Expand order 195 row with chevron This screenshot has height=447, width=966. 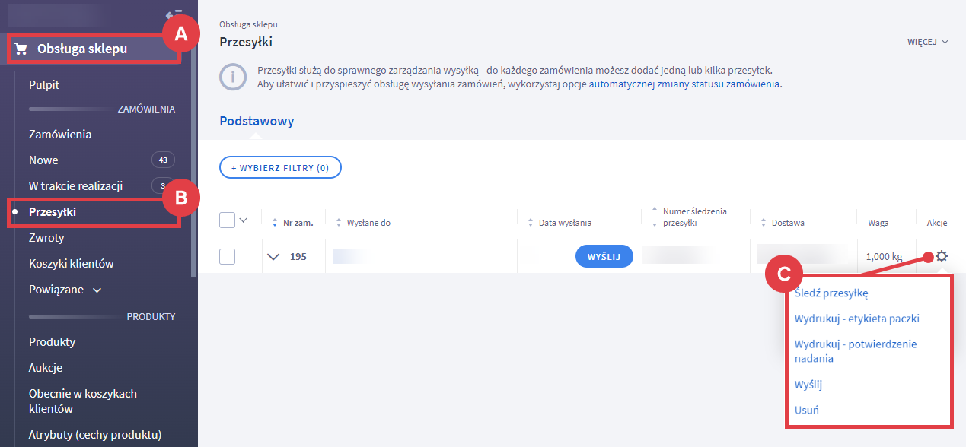274,257
